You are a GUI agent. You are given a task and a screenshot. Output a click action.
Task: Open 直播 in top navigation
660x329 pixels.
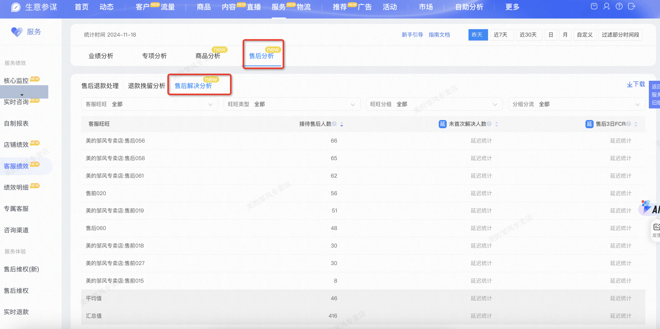[254, 7]
